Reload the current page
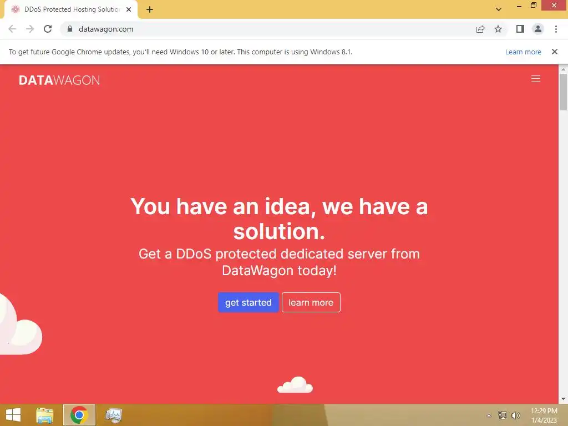Viewport: 568px width, 426px height. (48, 29)
